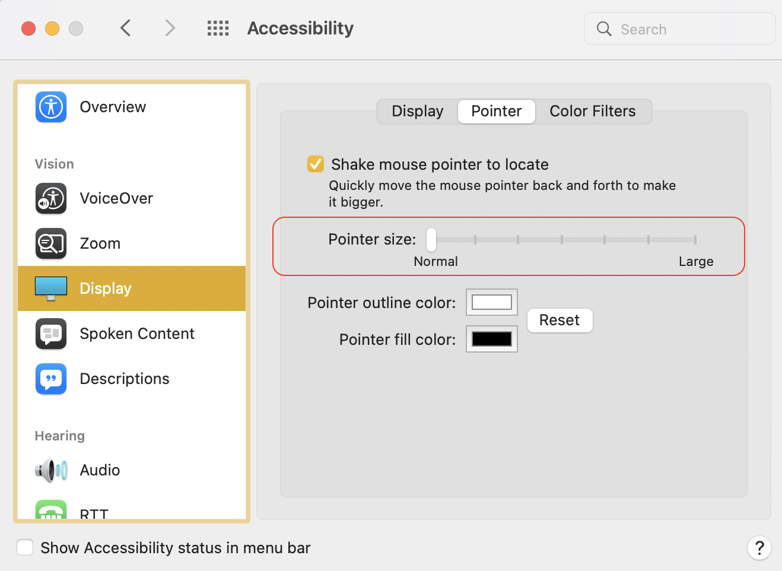The height and width of the screenshot is (571, 782).
Task: Open the Audio speaker icon
Action: coord(51,470)
